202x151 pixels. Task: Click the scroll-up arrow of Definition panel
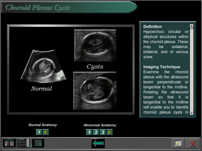(191, 26)
